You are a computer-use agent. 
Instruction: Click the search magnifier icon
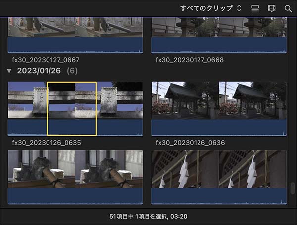point(288,9)
